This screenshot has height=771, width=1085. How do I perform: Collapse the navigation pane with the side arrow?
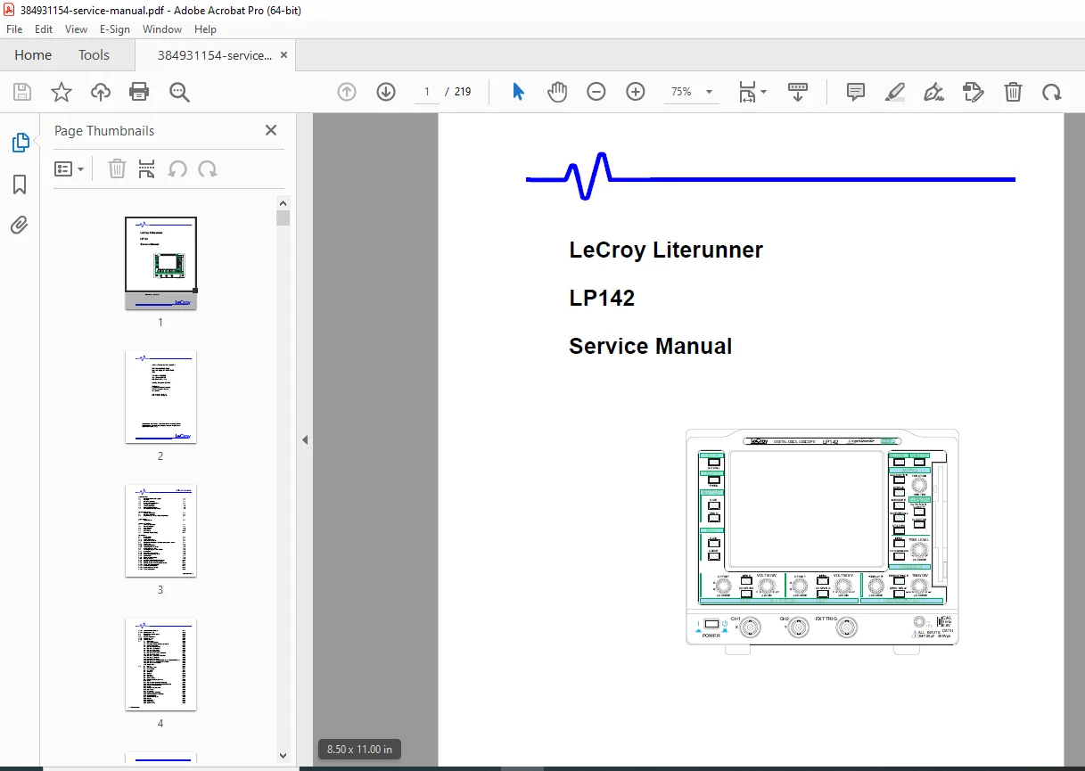(305, 439)
